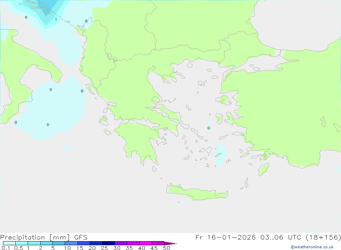The width and height of the screenshot is (341, 250).
Task: Click the 0.1–0.5 mm legend color swatch
Action: click(x=9, y=243)
